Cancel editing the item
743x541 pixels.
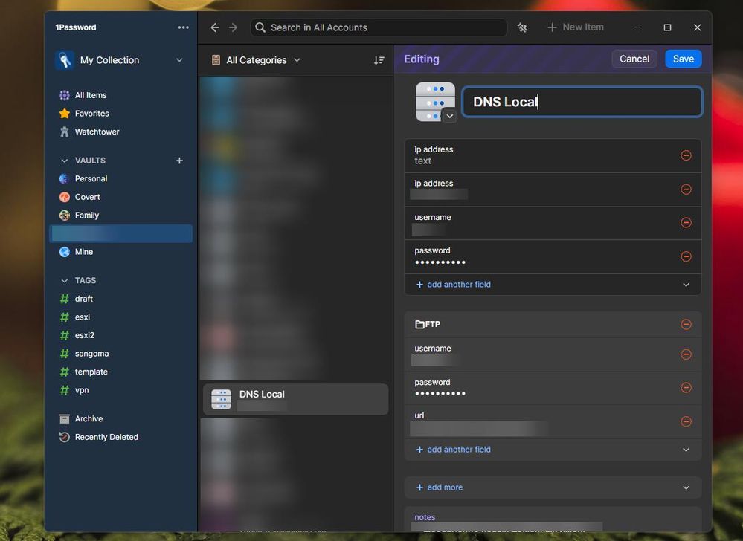634,59
